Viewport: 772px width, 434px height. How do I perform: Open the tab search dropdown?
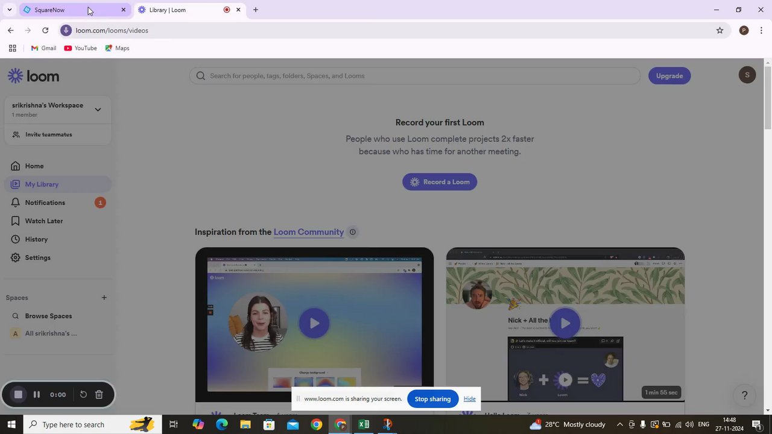(x=9, y=10)
